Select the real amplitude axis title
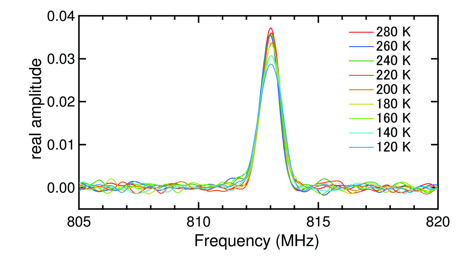This screenshot has width=471, height=257. [x=37, y=109]
